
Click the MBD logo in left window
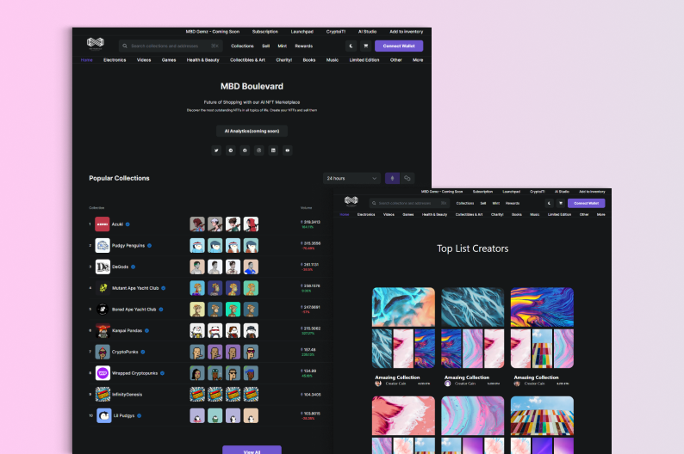(x=95, y=44)
